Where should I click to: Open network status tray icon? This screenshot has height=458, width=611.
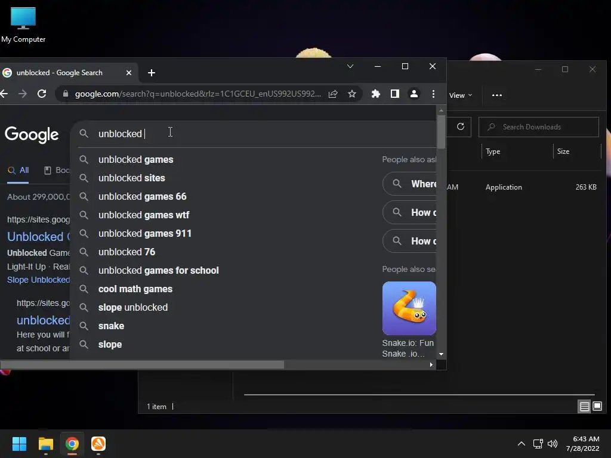538,444
